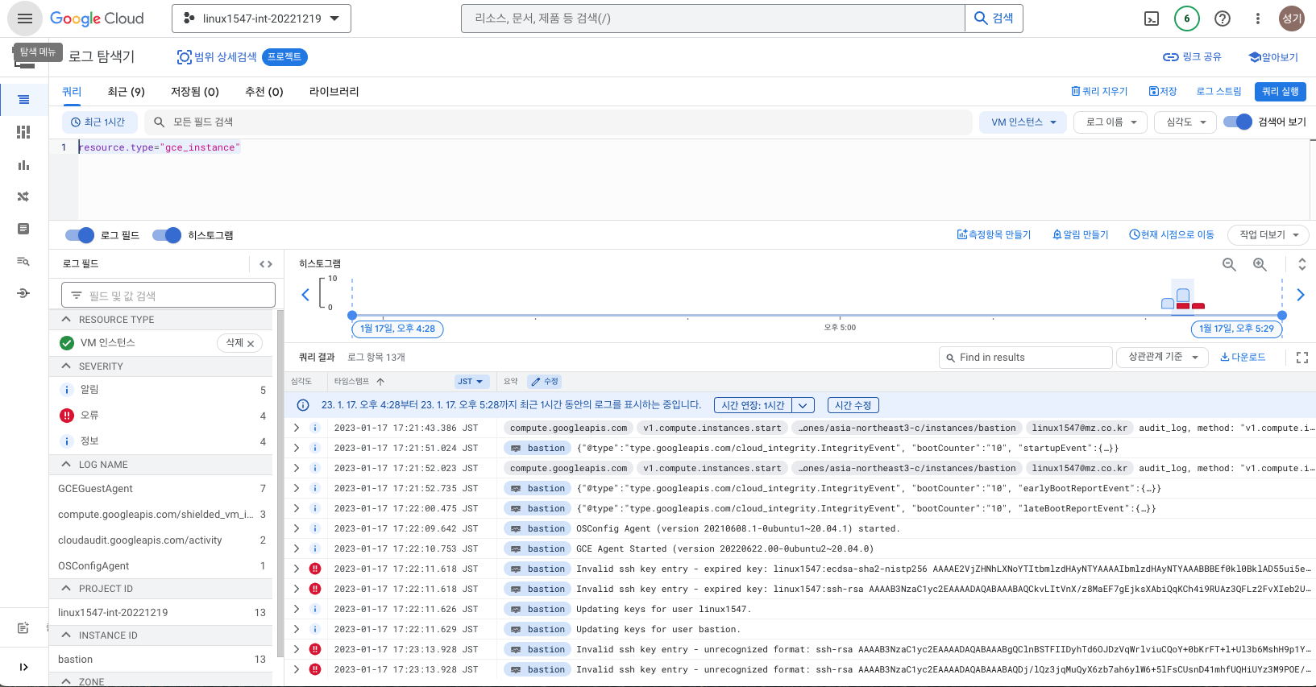This screenshot has width=1316, height=687.
Task: Activate Cloud Shell terminal icon
Action: tap(1152, 19)
